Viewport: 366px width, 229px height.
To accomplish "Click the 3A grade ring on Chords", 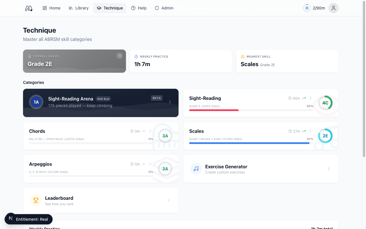I will 165,136.
